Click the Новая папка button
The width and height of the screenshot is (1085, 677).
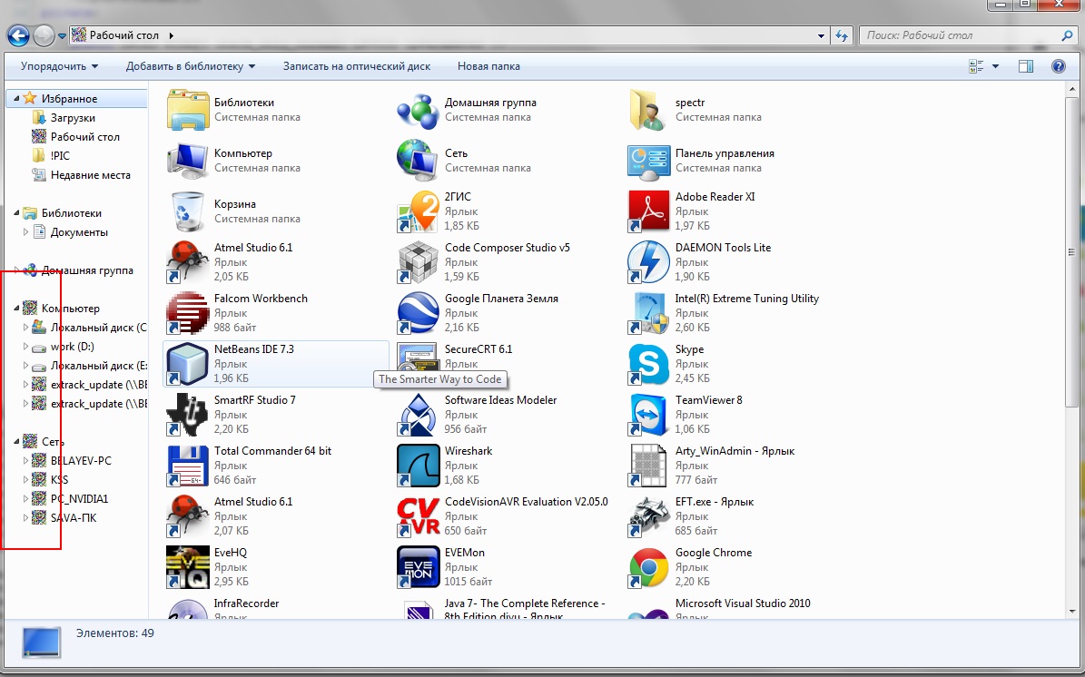pos(488,66)
